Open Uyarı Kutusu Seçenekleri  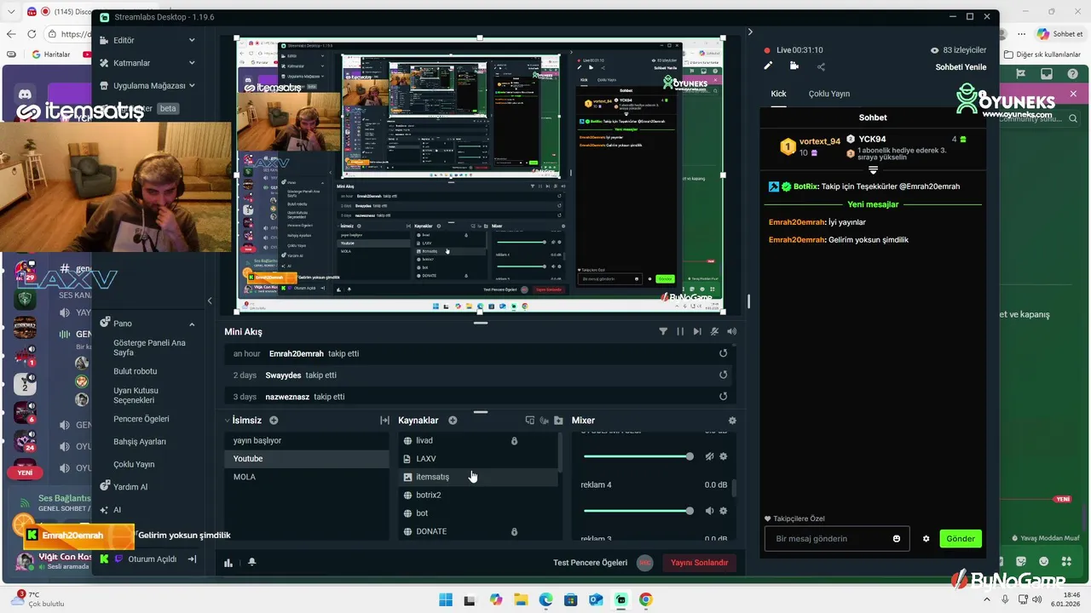(x=136, y=395)
